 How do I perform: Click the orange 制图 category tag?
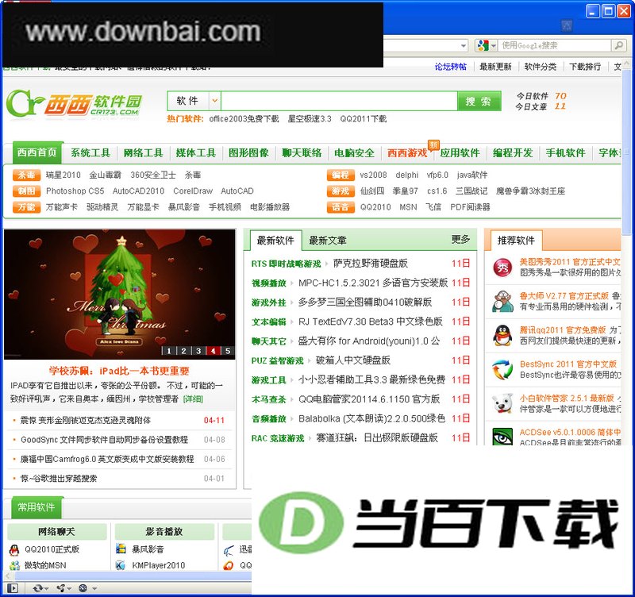pyautogui.click(x=26, y=191)
